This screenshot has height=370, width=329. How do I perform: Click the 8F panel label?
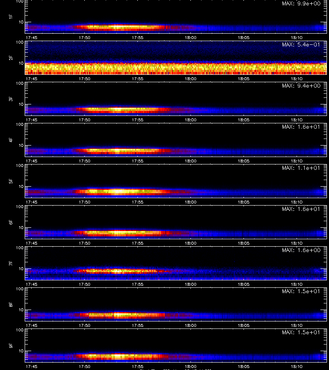click(11, 304)
